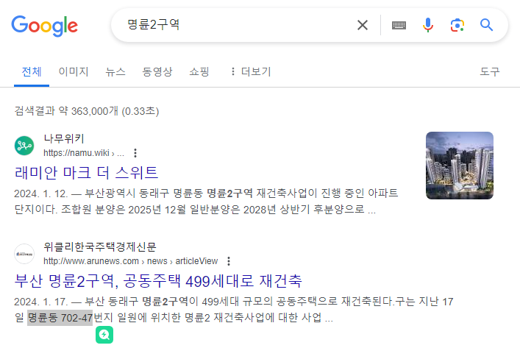Click the magnifying glass search button

[486, 25]
